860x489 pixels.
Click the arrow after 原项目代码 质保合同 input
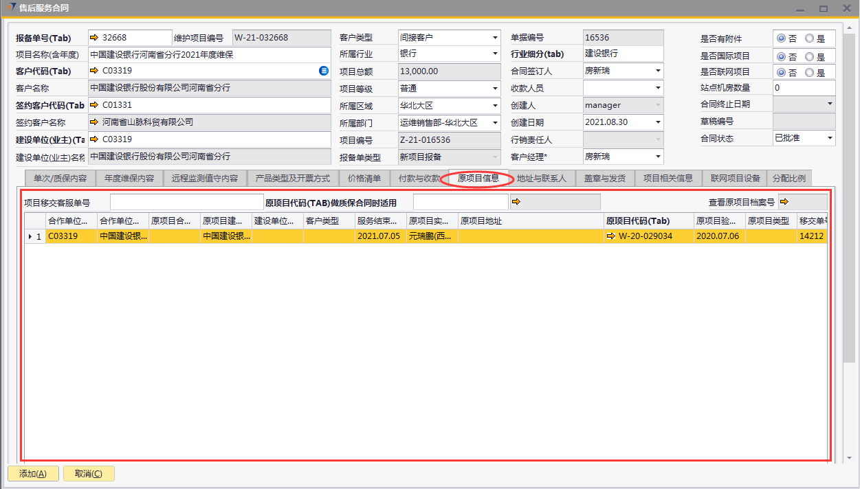(516, 202)
